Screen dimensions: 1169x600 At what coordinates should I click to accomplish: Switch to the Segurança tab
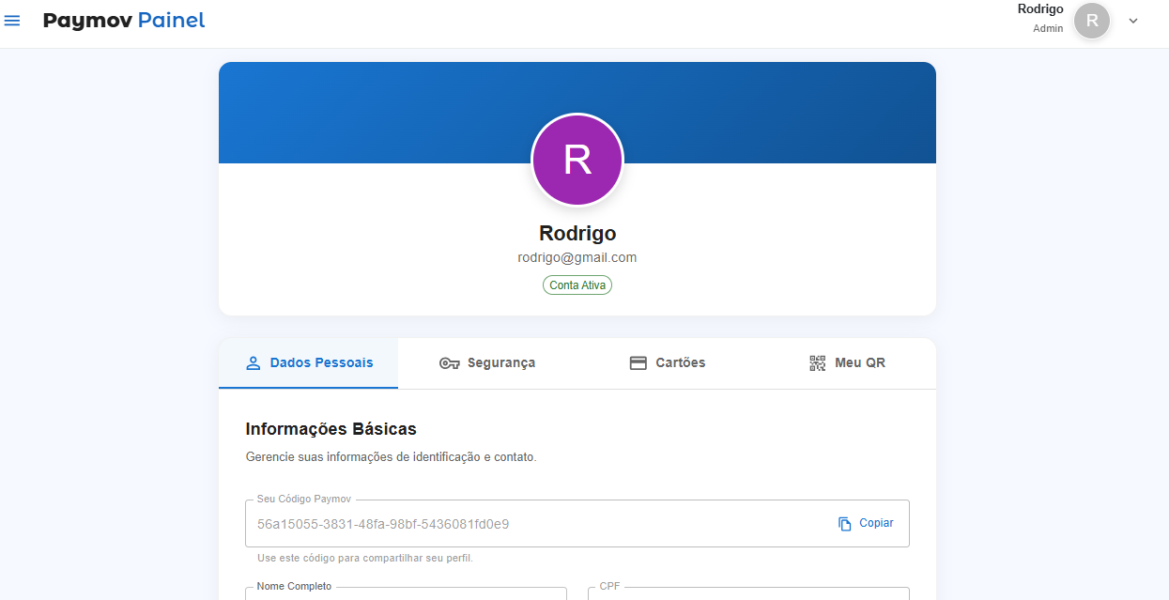click(x=487, y=363)
